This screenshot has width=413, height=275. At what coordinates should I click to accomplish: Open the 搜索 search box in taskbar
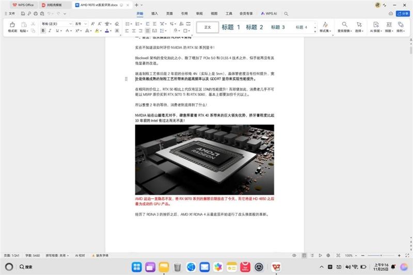pos(26,267)
